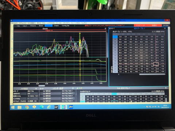This screenshot has height=131, width=175.
Task: Click the green status indicator after Config Set
Action: pyautogui.click(x=75, y=25)
